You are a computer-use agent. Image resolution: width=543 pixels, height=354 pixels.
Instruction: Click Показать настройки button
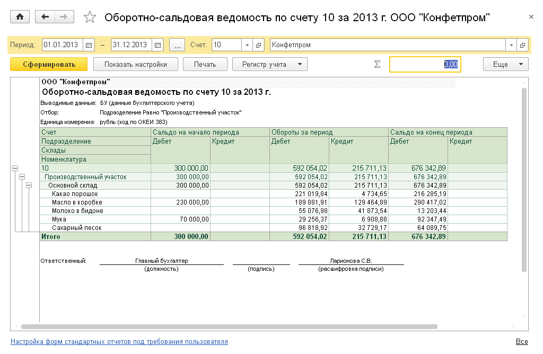(135, 65)
